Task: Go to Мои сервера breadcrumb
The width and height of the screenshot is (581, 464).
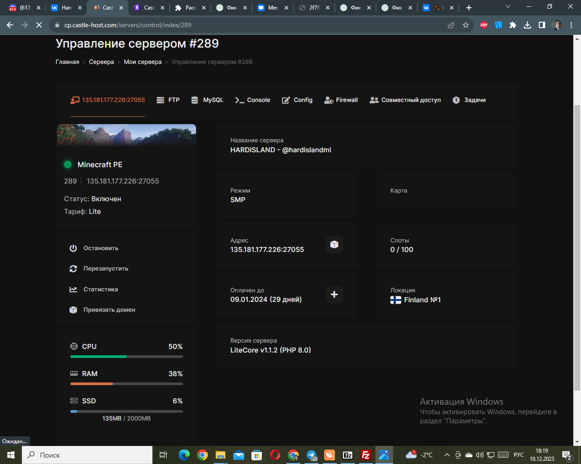Action: click(143, 62)
